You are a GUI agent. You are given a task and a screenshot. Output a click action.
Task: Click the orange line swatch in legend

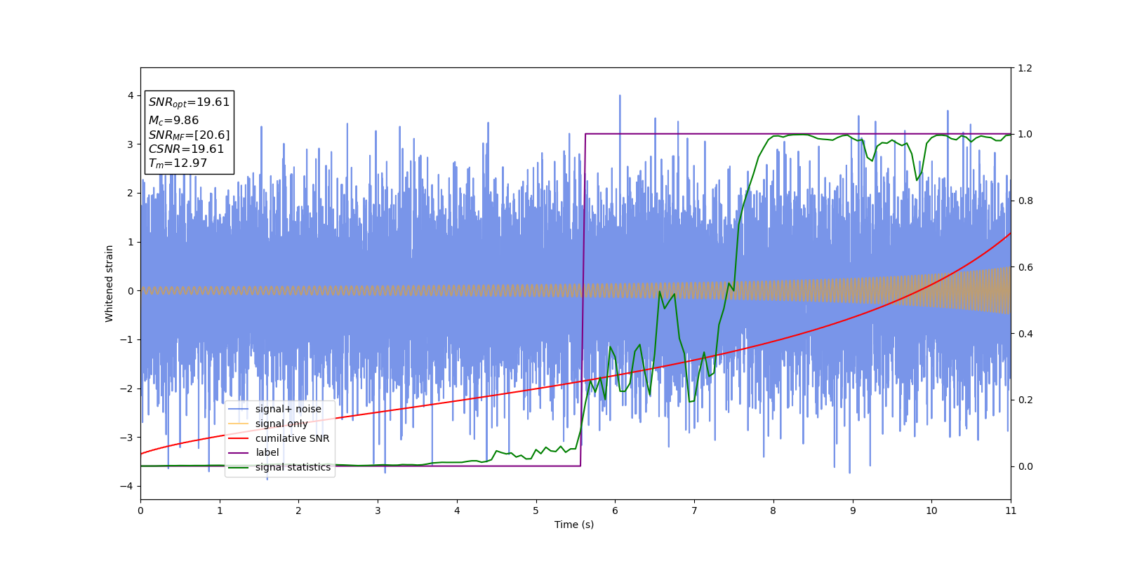click(239, 424)
